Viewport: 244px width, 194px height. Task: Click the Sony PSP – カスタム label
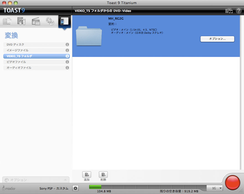(x=54, y=188)
